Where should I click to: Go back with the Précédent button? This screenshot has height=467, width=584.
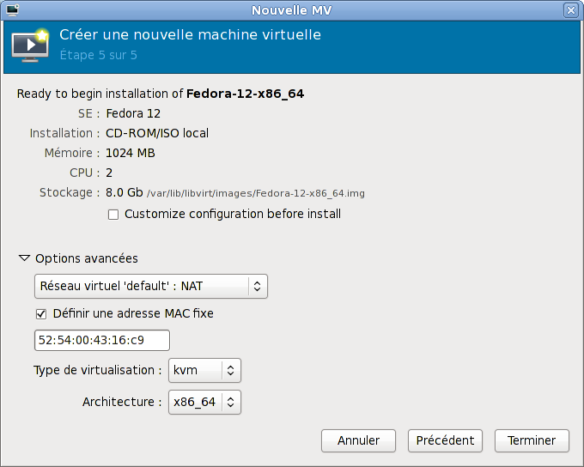click(445, 440)
